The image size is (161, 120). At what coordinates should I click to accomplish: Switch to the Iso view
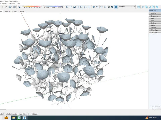point(67,7)
